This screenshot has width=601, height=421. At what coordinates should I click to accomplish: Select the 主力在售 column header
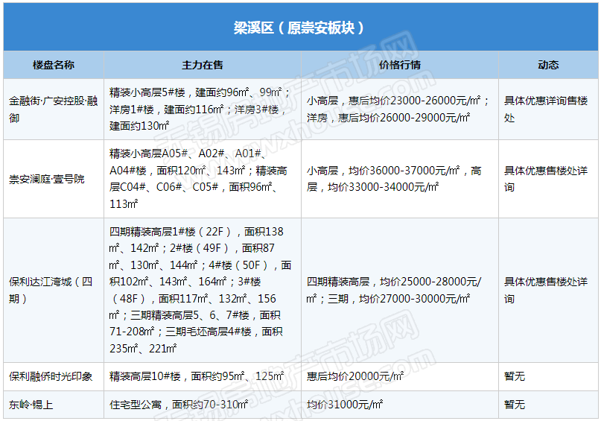point(203,65)
